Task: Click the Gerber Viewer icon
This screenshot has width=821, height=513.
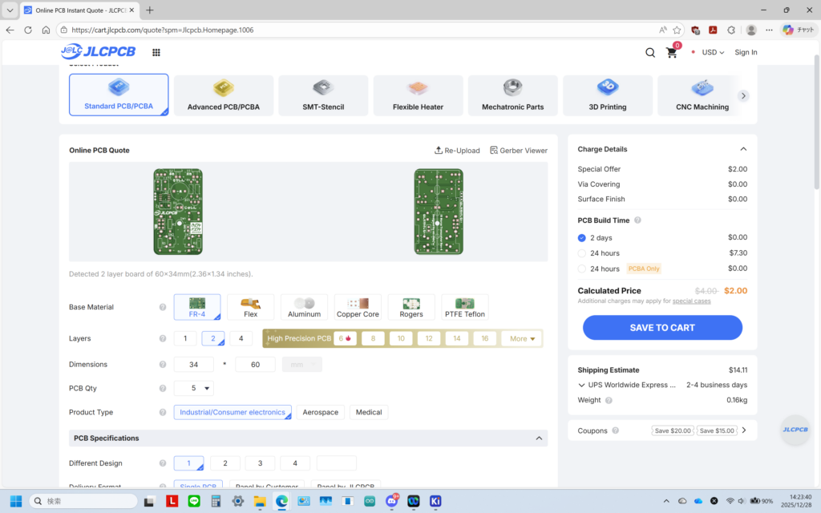Action: (494, 150)
